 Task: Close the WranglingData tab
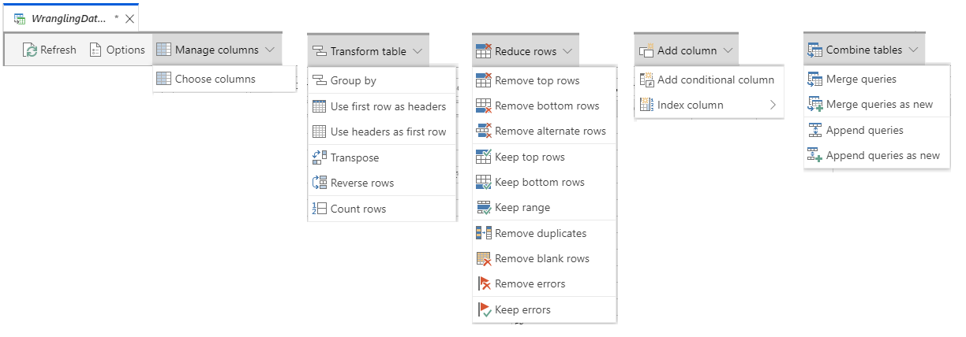[x=130, y=18]
